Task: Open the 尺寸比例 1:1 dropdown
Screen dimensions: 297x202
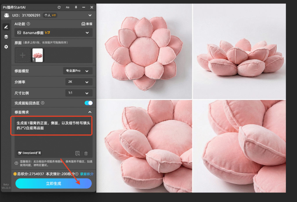Action: [x=79, y=93]
